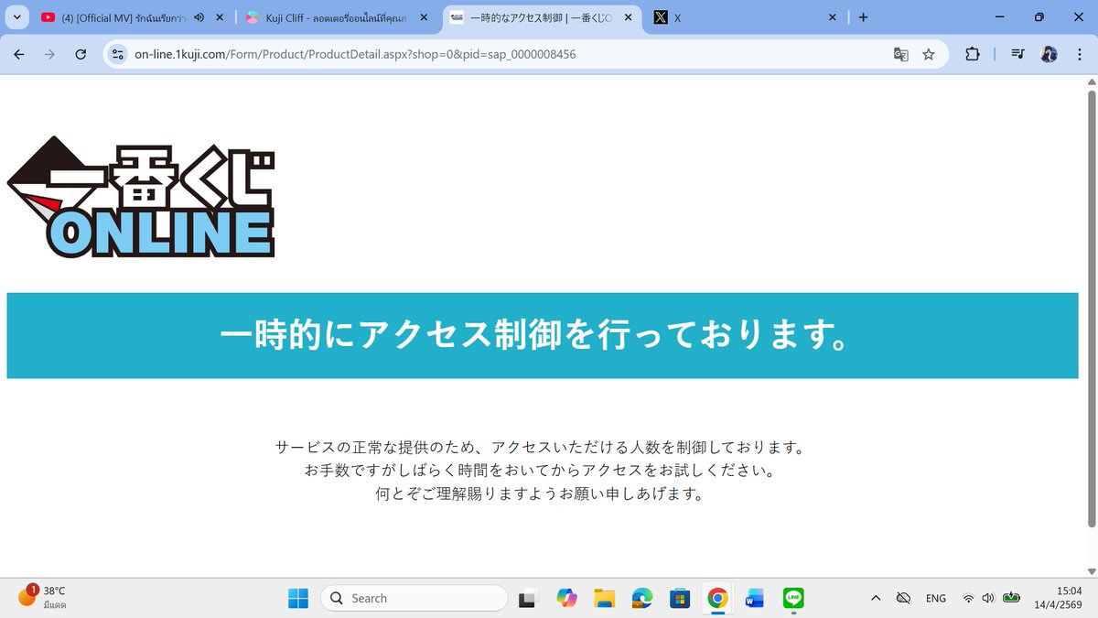Open the Windows Start menu
1098x618 pixels.
(298, 598)
